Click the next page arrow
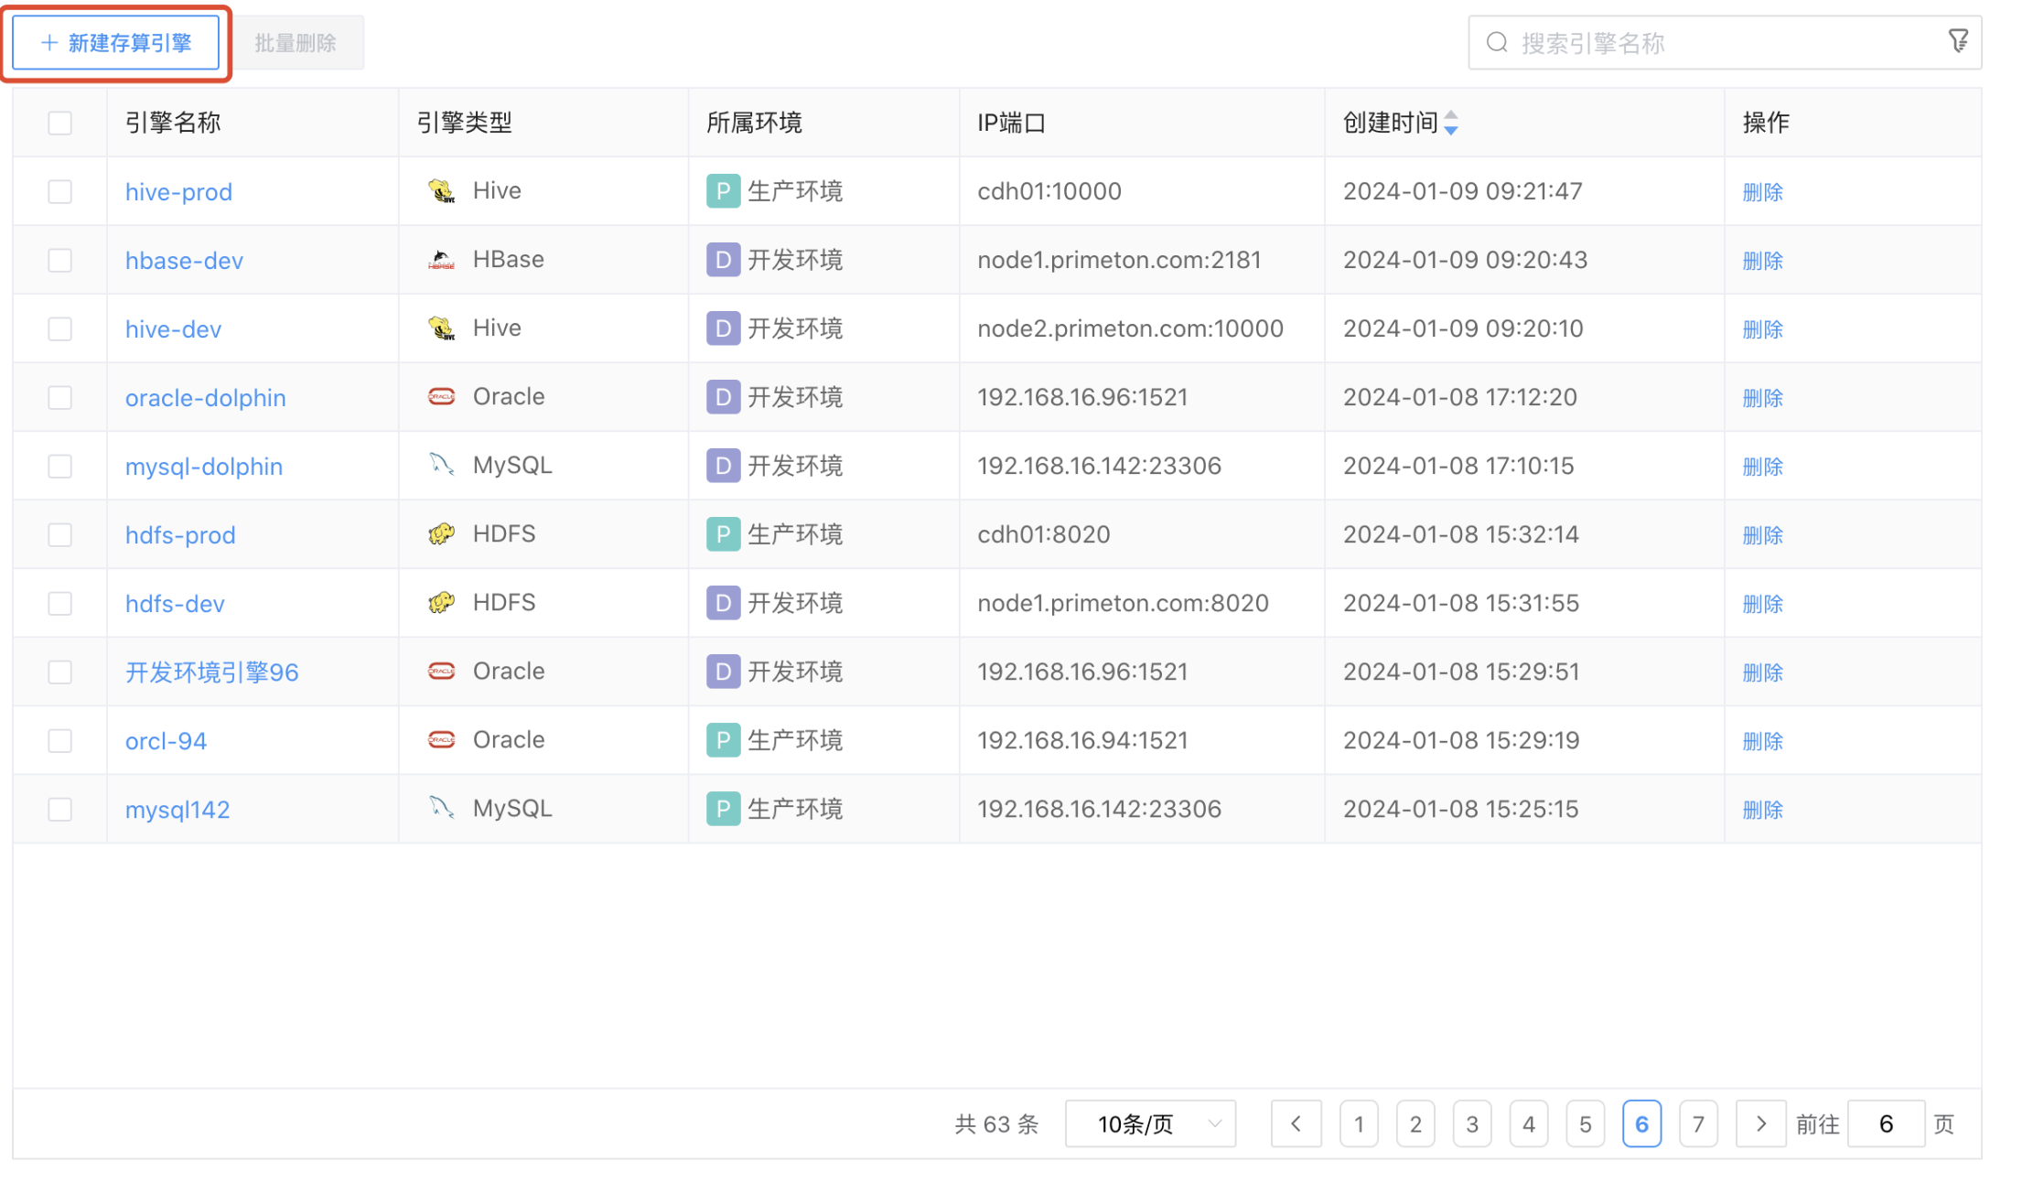Screen dimensions: 2044x1204 1760,1123
